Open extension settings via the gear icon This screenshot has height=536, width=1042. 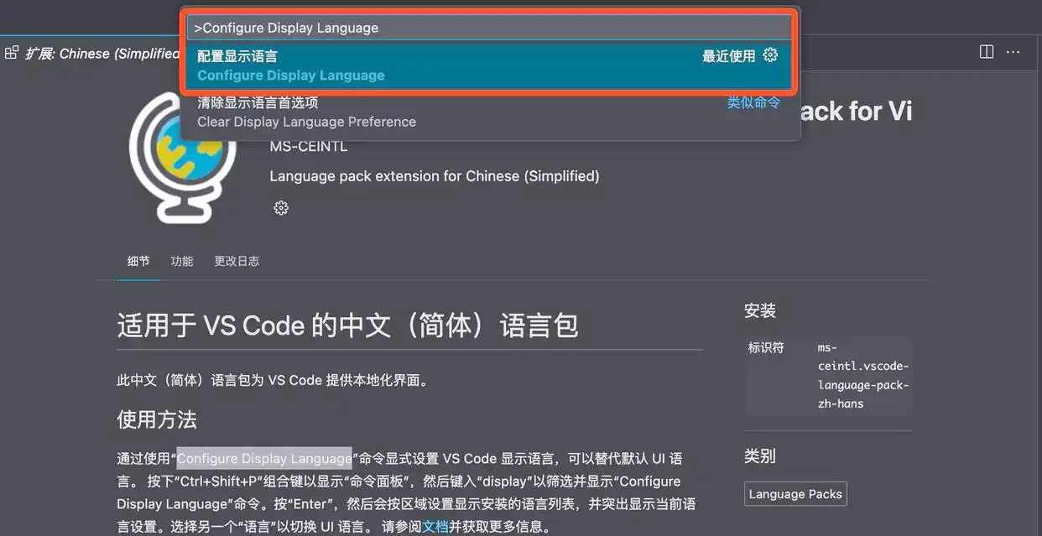tap(280, 207)
